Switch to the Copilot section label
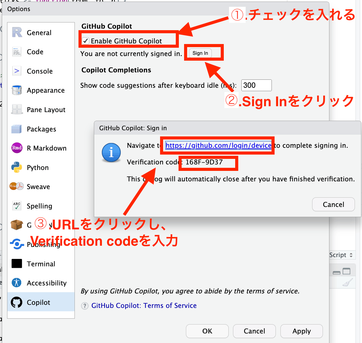Viewport: 362px width, 343px height. [x=38, y=302]
